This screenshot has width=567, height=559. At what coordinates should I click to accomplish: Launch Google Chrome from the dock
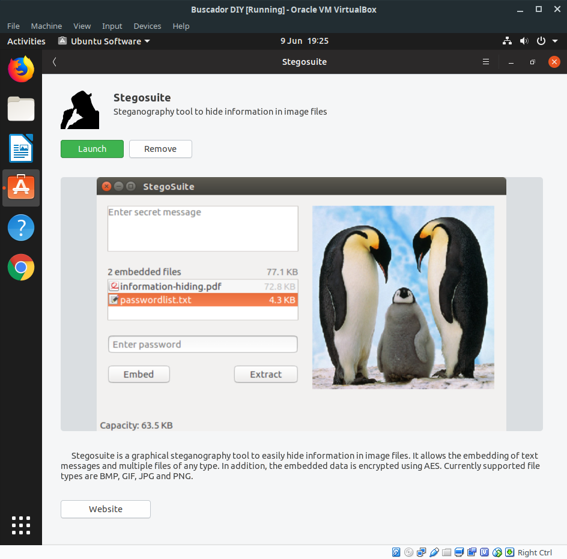(x=21, y=267)
